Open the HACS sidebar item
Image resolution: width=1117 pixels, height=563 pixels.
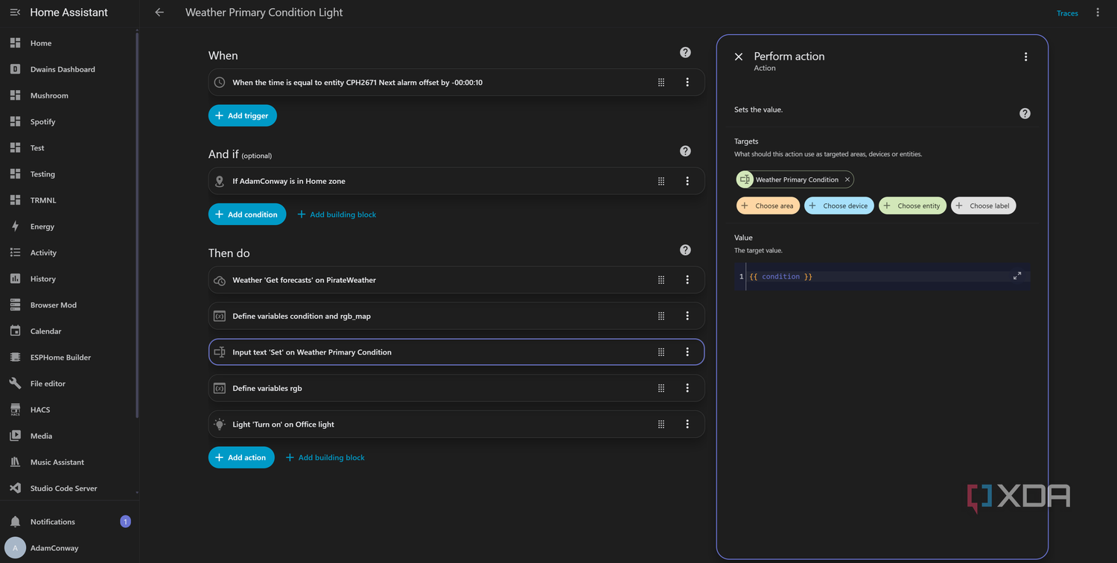[x=69, y=410]
